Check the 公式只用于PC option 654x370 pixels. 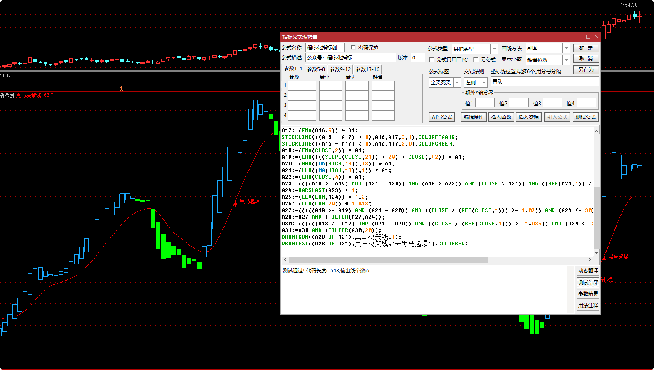[x=432, y=59]
